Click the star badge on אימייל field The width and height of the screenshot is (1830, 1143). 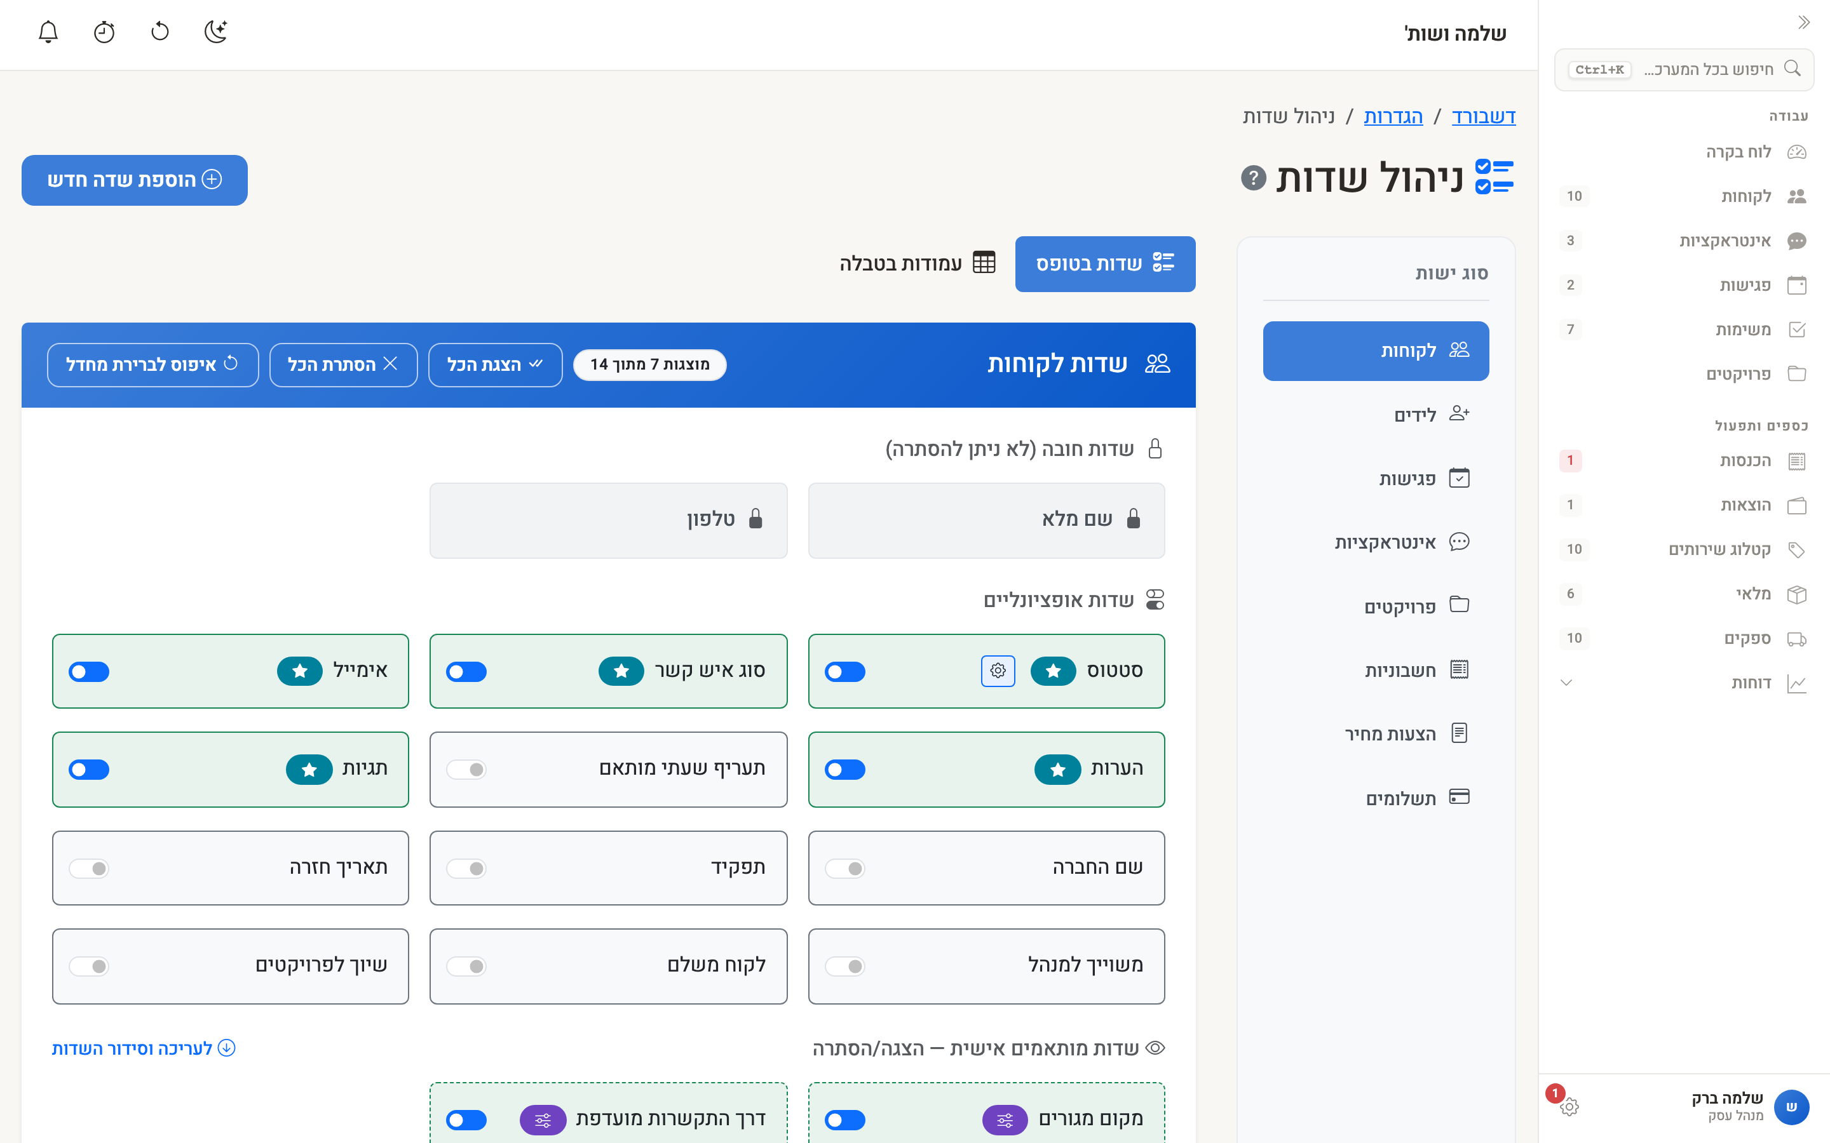click(299, 671)
